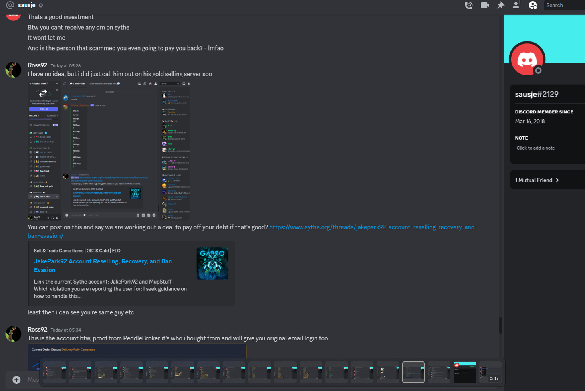
Task: Click message starting 'This is the account btw'
Action: [x=178, y=338]
